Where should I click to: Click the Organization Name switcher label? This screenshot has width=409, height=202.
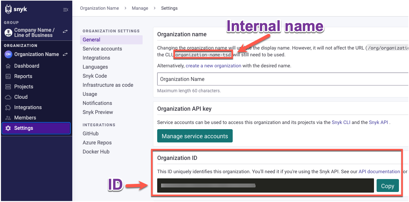[37, 54]
